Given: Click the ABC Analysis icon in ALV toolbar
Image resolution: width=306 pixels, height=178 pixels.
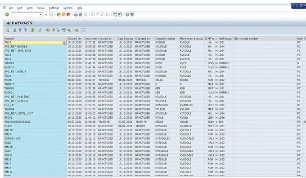Looking at the screenshot, I should (69, 30).
